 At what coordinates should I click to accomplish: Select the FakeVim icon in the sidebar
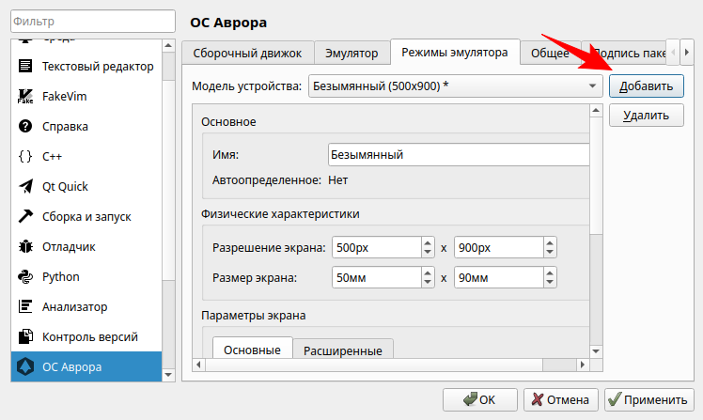click(25, 96)
